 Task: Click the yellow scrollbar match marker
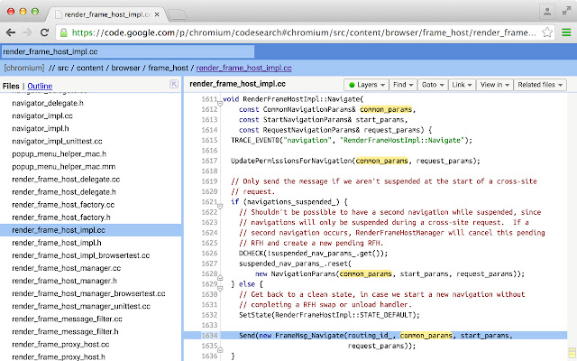coord(572,351)
